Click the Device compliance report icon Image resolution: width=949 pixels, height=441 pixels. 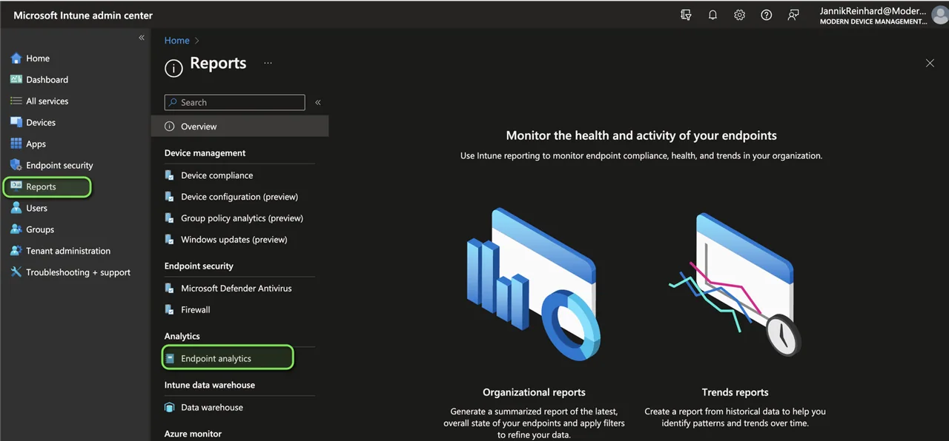click(169, 176)
